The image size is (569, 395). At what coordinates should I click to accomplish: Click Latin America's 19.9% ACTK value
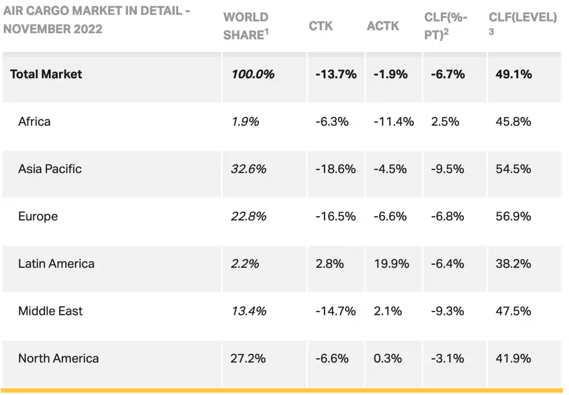tap(391, 264)
